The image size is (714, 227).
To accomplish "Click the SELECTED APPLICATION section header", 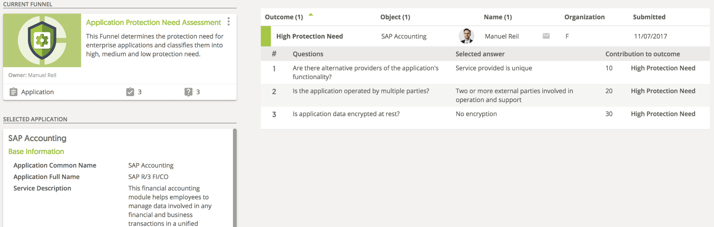I will pos(35,119).
